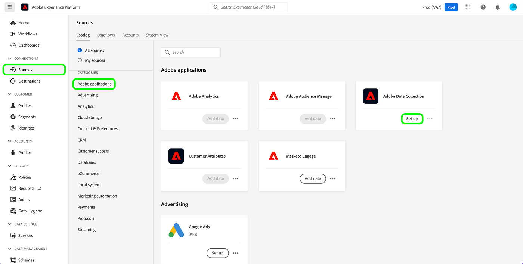Select the Local system category
The image size is (523, 264).
coord(89,185)
